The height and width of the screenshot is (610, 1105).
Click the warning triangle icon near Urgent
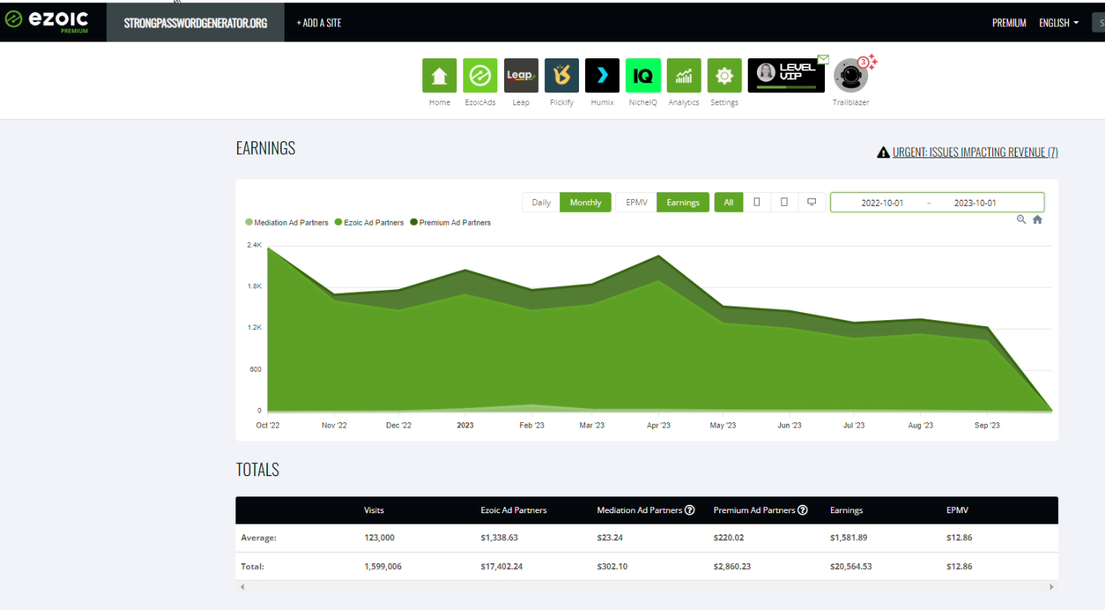[883, 152]
